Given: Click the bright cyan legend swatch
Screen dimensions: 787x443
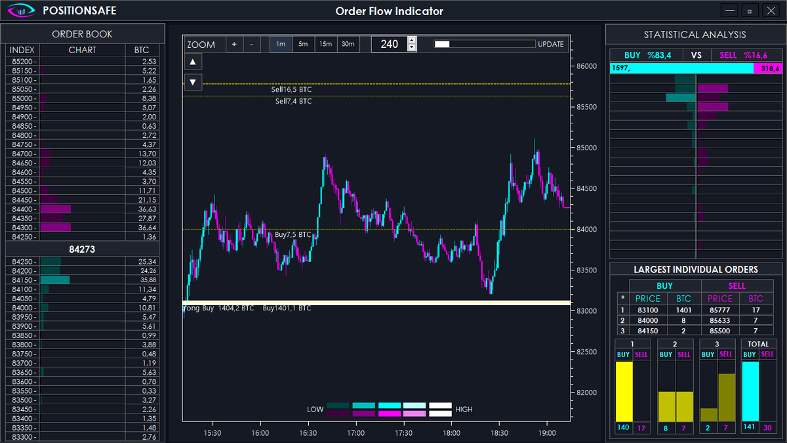Looking at the screenshot, I should [390, 406].
